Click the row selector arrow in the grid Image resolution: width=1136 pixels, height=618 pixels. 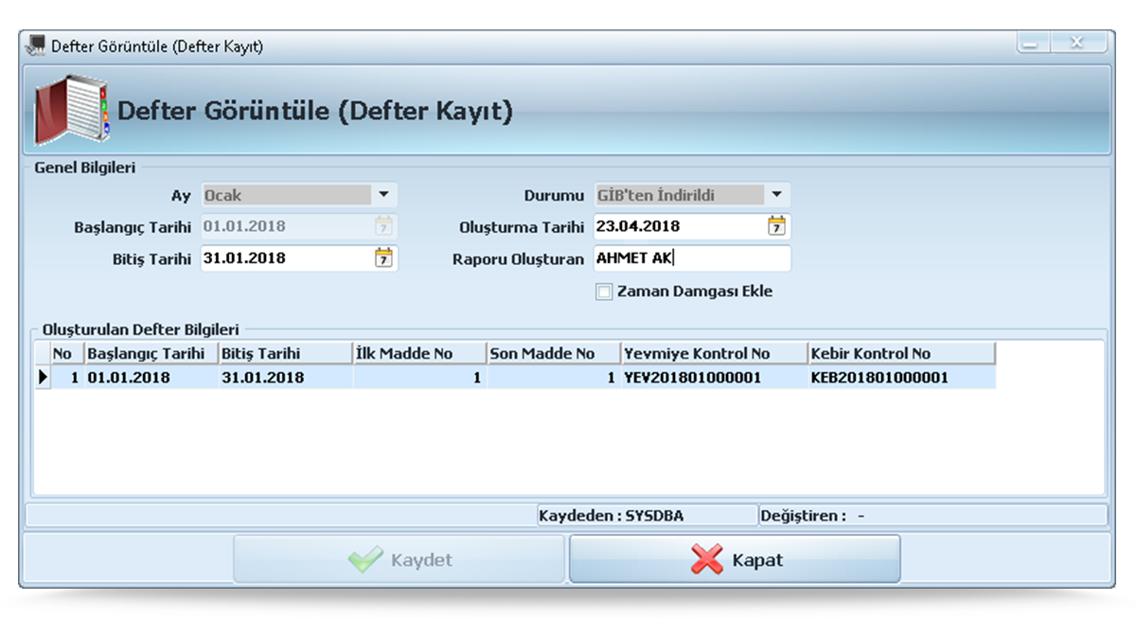pos(43,377)
